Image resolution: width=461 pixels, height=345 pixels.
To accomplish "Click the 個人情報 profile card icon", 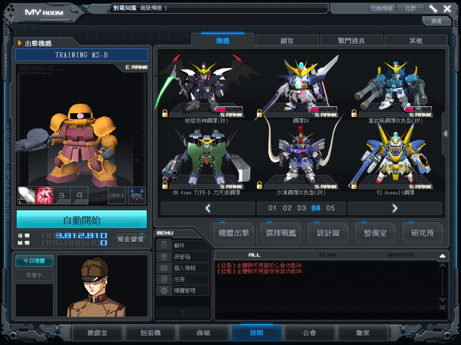I will pyautogui.click(x=164, y=268).
